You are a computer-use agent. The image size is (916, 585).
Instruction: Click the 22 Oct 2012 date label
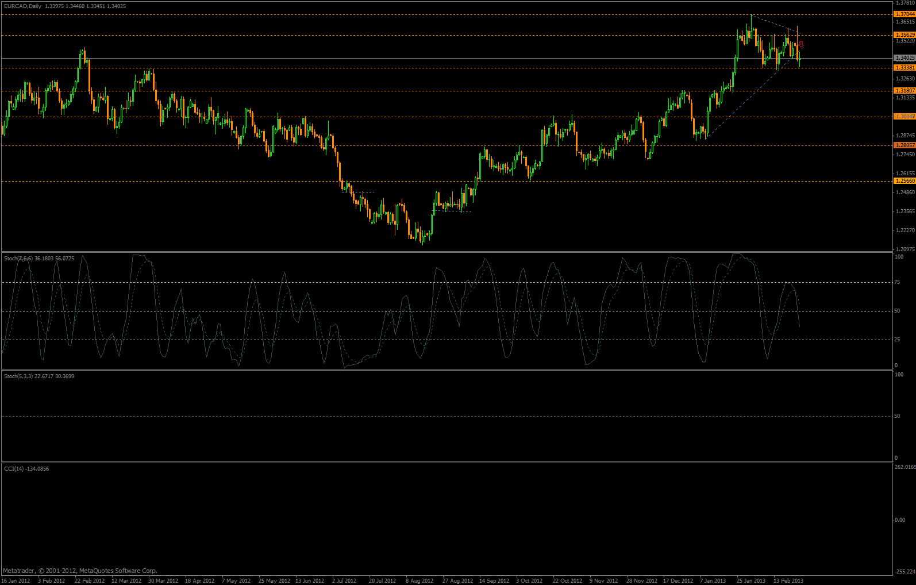coord(568,580)
